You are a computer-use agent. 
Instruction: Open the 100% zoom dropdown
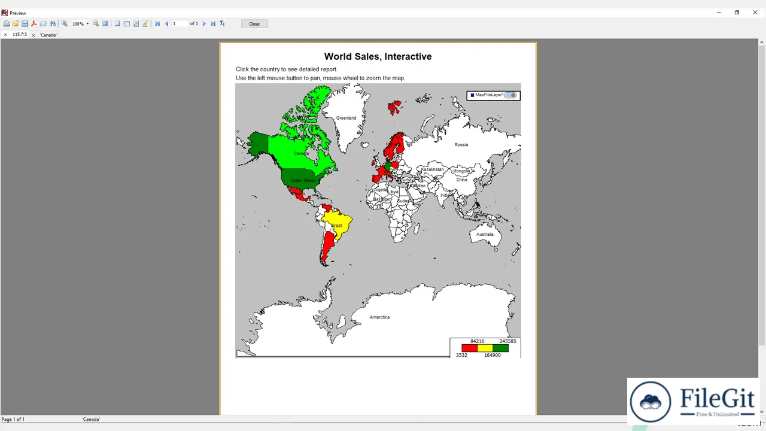tap(87, 24)
